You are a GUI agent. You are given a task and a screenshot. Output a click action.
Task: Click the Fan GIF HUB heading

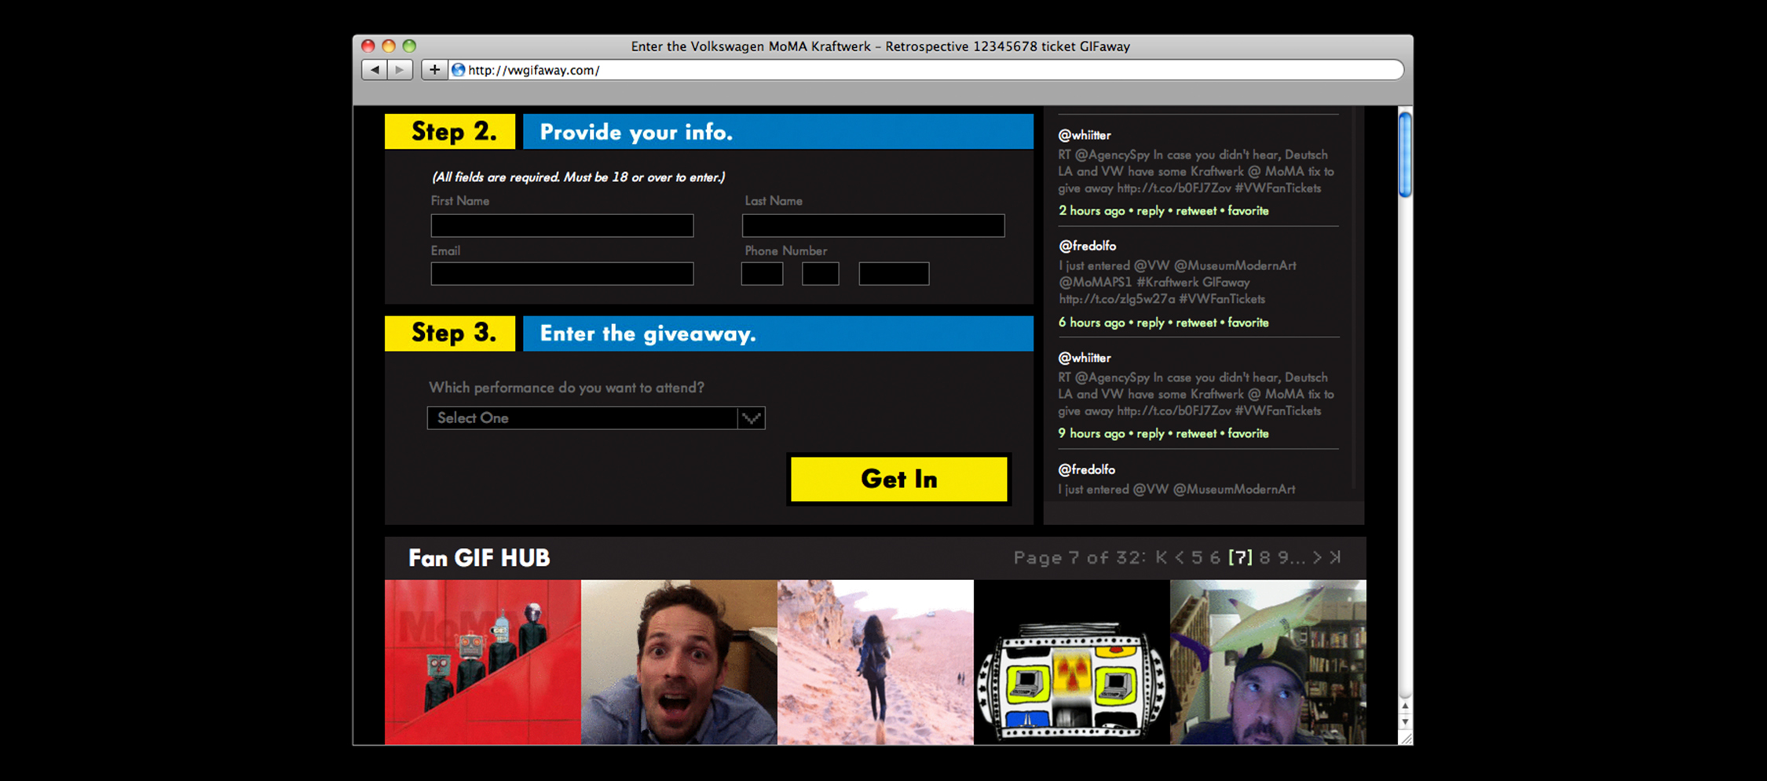[479, 558]
